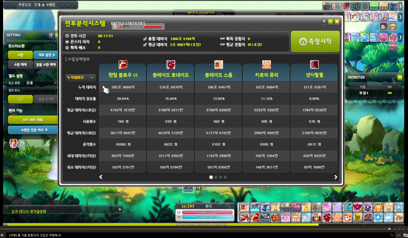Image resolution: width=408 pixels, height=238 pixels.
Task: Click the 소환 해제 button
Action: tap(20, 65)
